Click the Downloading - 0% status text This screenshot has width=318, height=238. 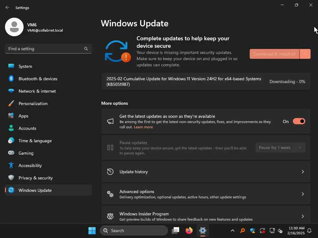coord(287,82)
